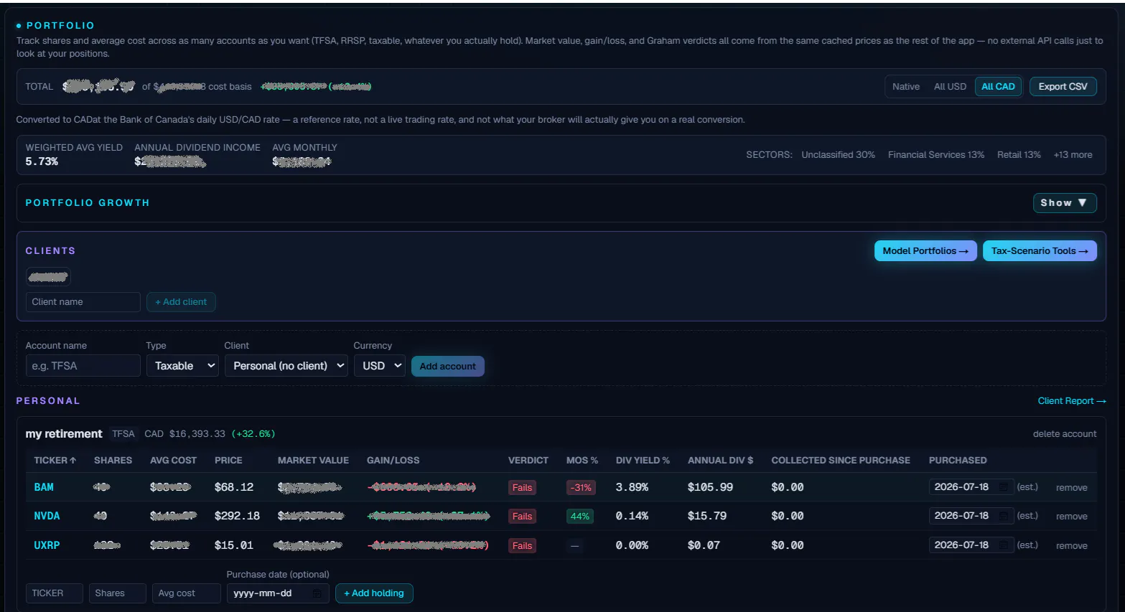This screenshot has width=1125, height=612.
Task: Open calendar picker in UXRP purchased date
Action: (1004, 545)
